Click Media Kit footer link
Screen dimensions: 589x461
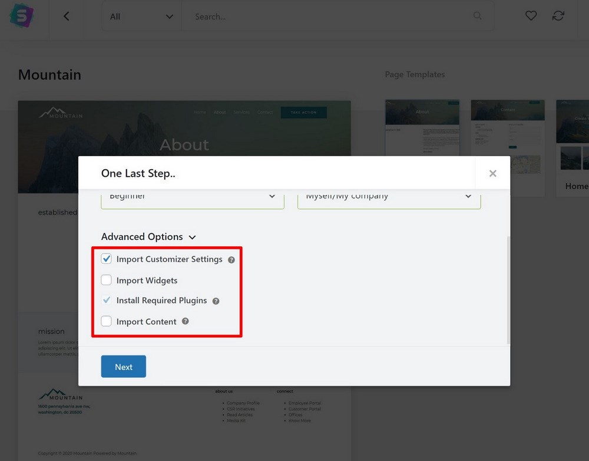236,421
